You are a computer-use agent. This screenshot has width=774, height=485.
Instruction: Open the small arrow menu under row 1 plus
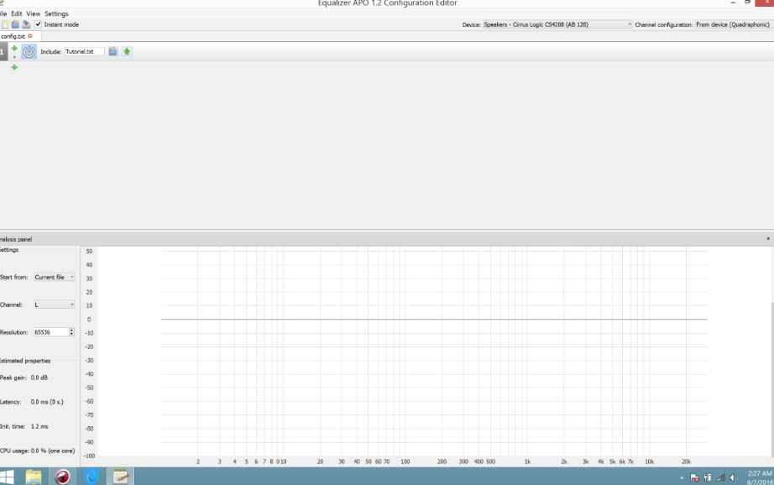(x=14, y=57)
